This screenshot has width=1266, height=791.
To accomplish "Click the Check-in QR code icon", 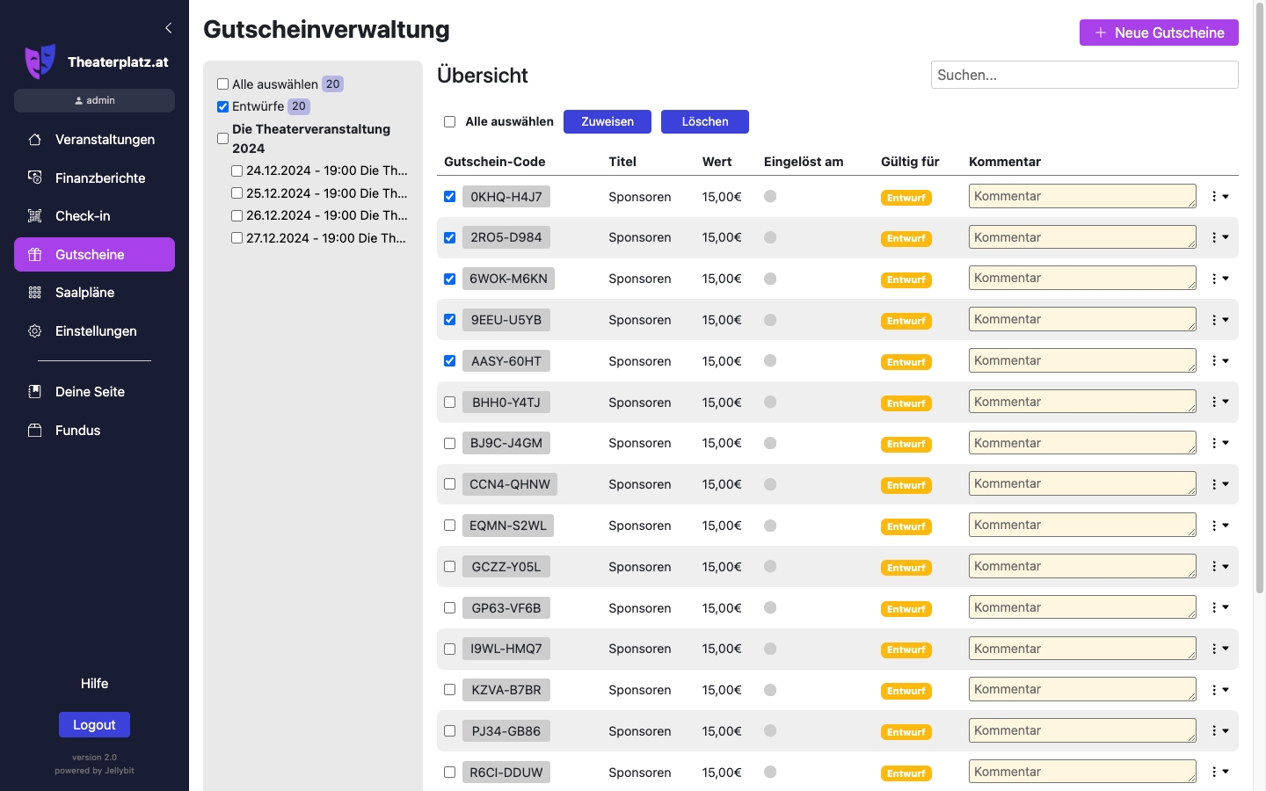I will [35, 216].
